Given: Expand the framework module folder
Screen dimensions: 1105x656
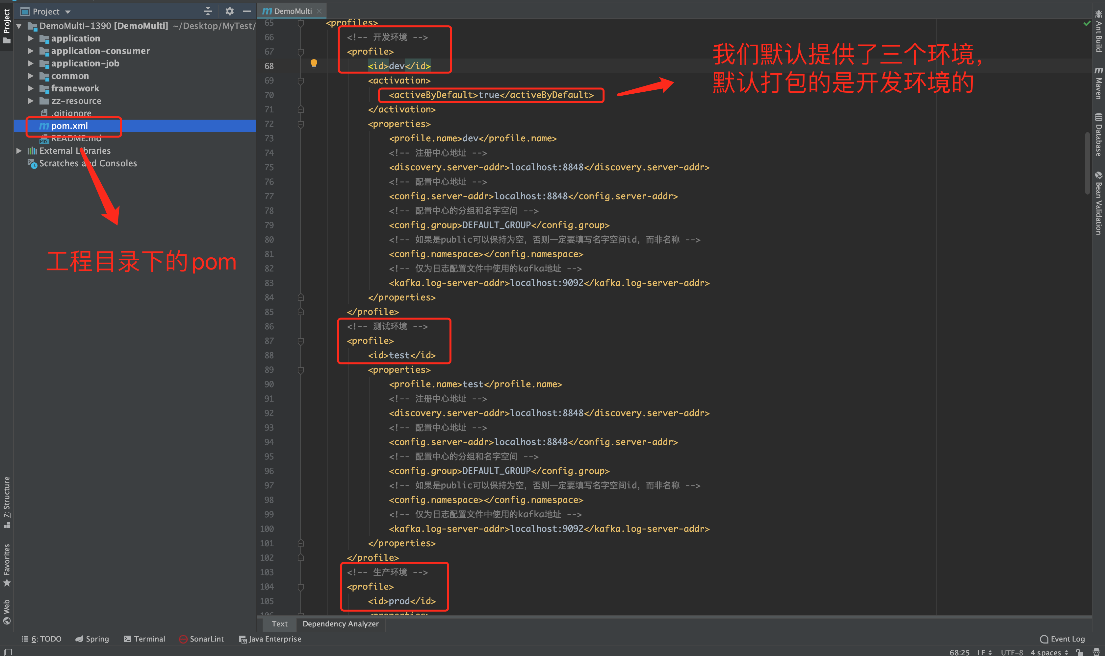Looking at the screenshot, I should 31,88.
